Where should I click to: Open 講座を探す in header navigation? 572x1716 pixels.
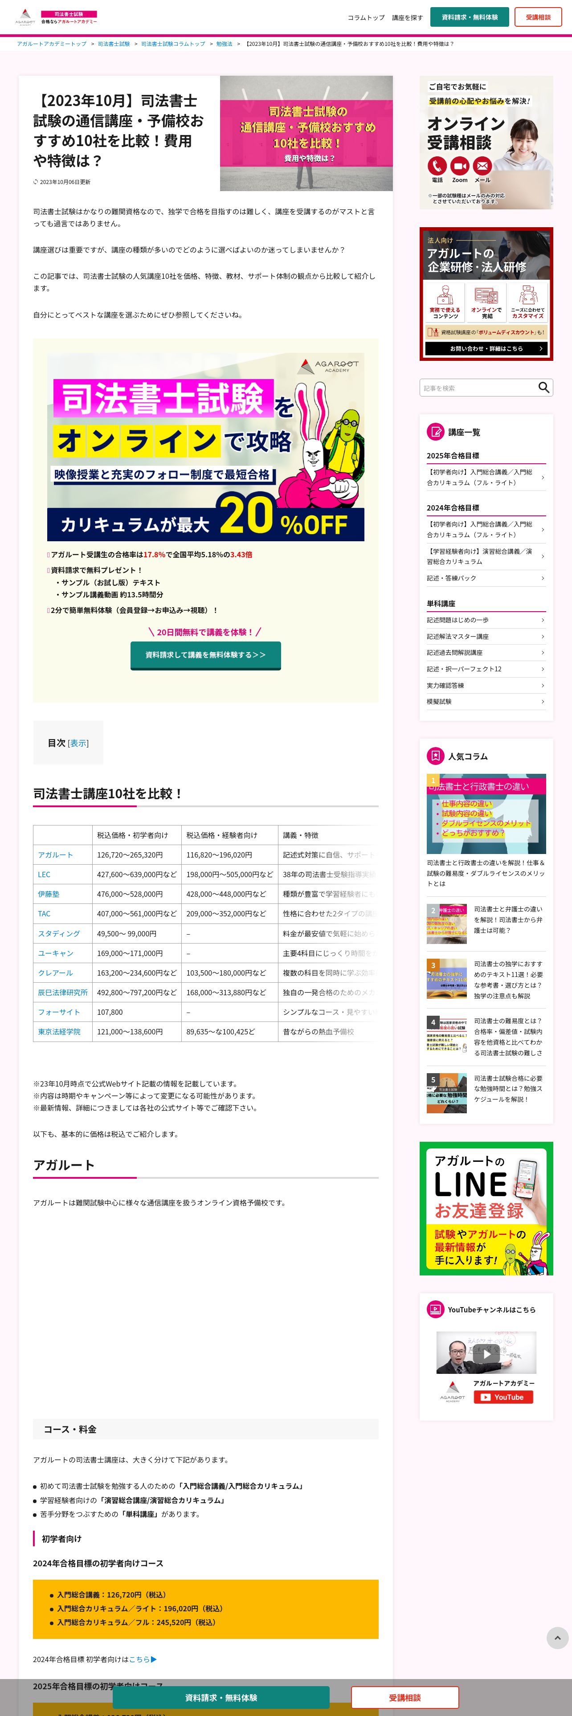click(x=407, y=17)
